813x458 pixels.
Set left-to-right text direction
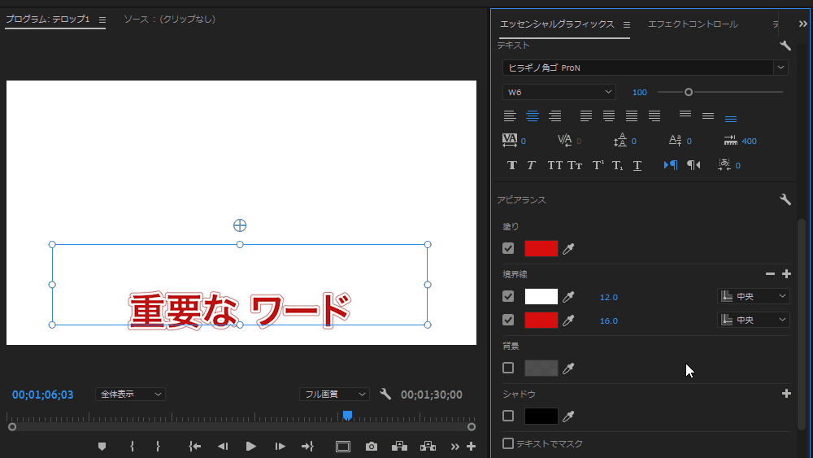(671, 165)
